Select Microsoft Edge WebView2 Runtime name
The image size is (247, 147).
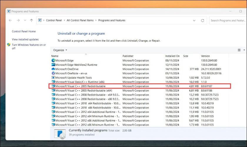76,65
